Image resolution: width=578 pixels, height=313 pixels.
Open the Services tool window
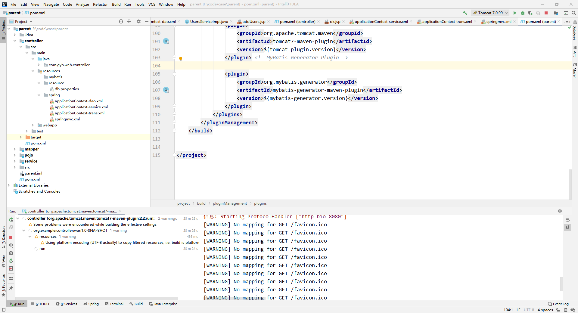(67, 304)
